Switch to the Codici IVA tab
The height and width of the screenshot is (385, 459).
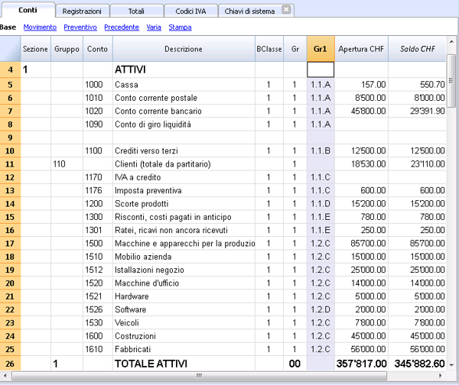pos(190,11)
